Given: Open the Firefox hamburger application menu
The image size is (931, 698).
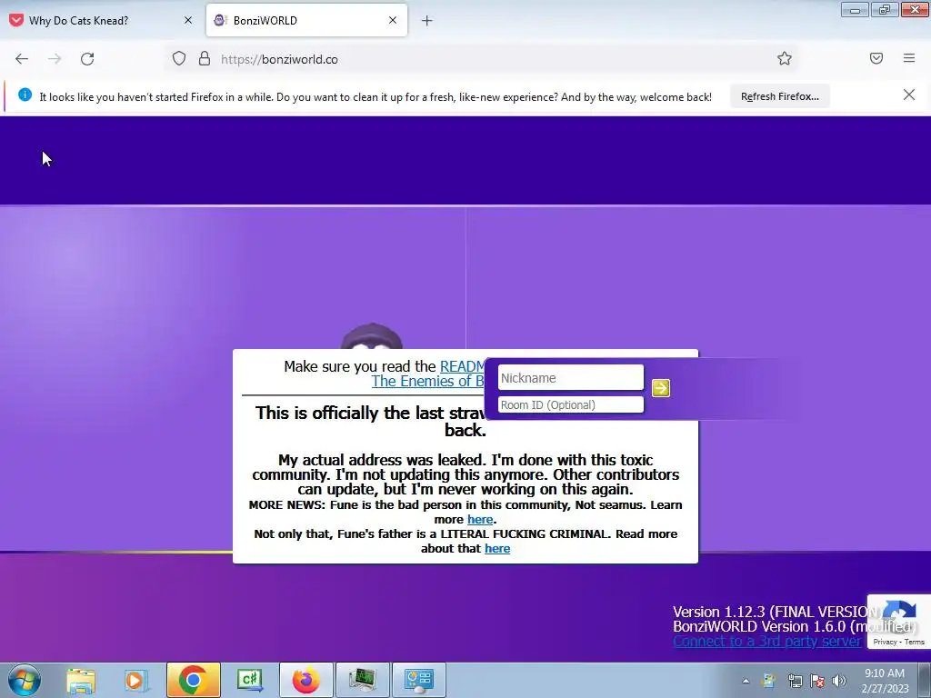Looking at the screenshot, I should click(x=909, y=58).
